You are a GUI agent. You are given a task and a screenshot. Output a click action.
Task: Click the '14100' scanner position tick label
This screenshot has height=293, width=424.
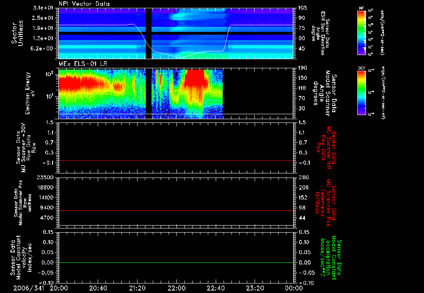(x=45, y=197)
